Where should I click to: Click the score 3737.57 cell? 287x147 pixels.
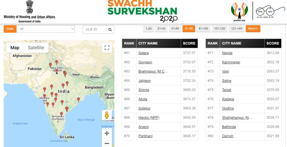189,53
